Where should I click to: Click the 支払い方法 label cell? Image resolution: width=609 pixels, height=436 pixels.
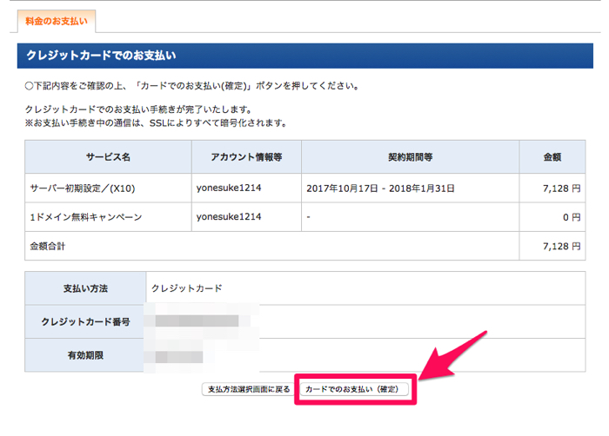[85, 288]
